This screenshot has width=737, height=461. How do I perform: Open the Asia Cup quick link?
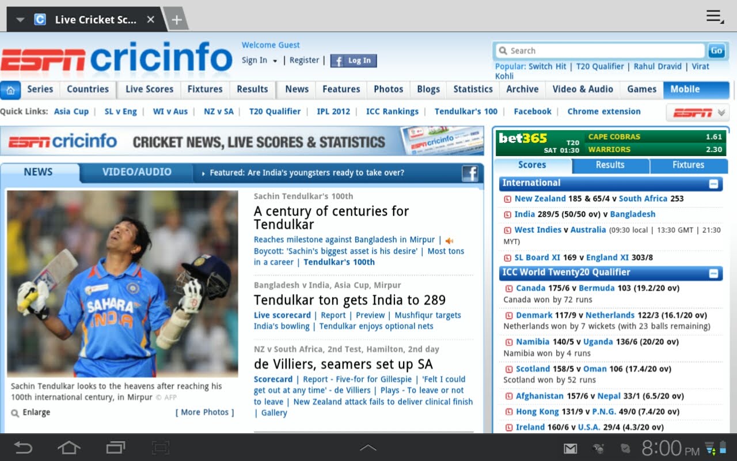pyautogui.click(x=71, y=112)
